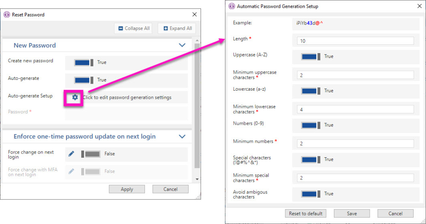Screen dimensions: 426x224
Task: Save password generation settings
Action: pos(352,213)
